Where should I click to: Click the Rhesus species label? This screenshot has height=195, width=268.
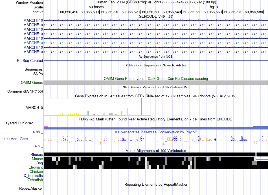[x=37, y=154]
